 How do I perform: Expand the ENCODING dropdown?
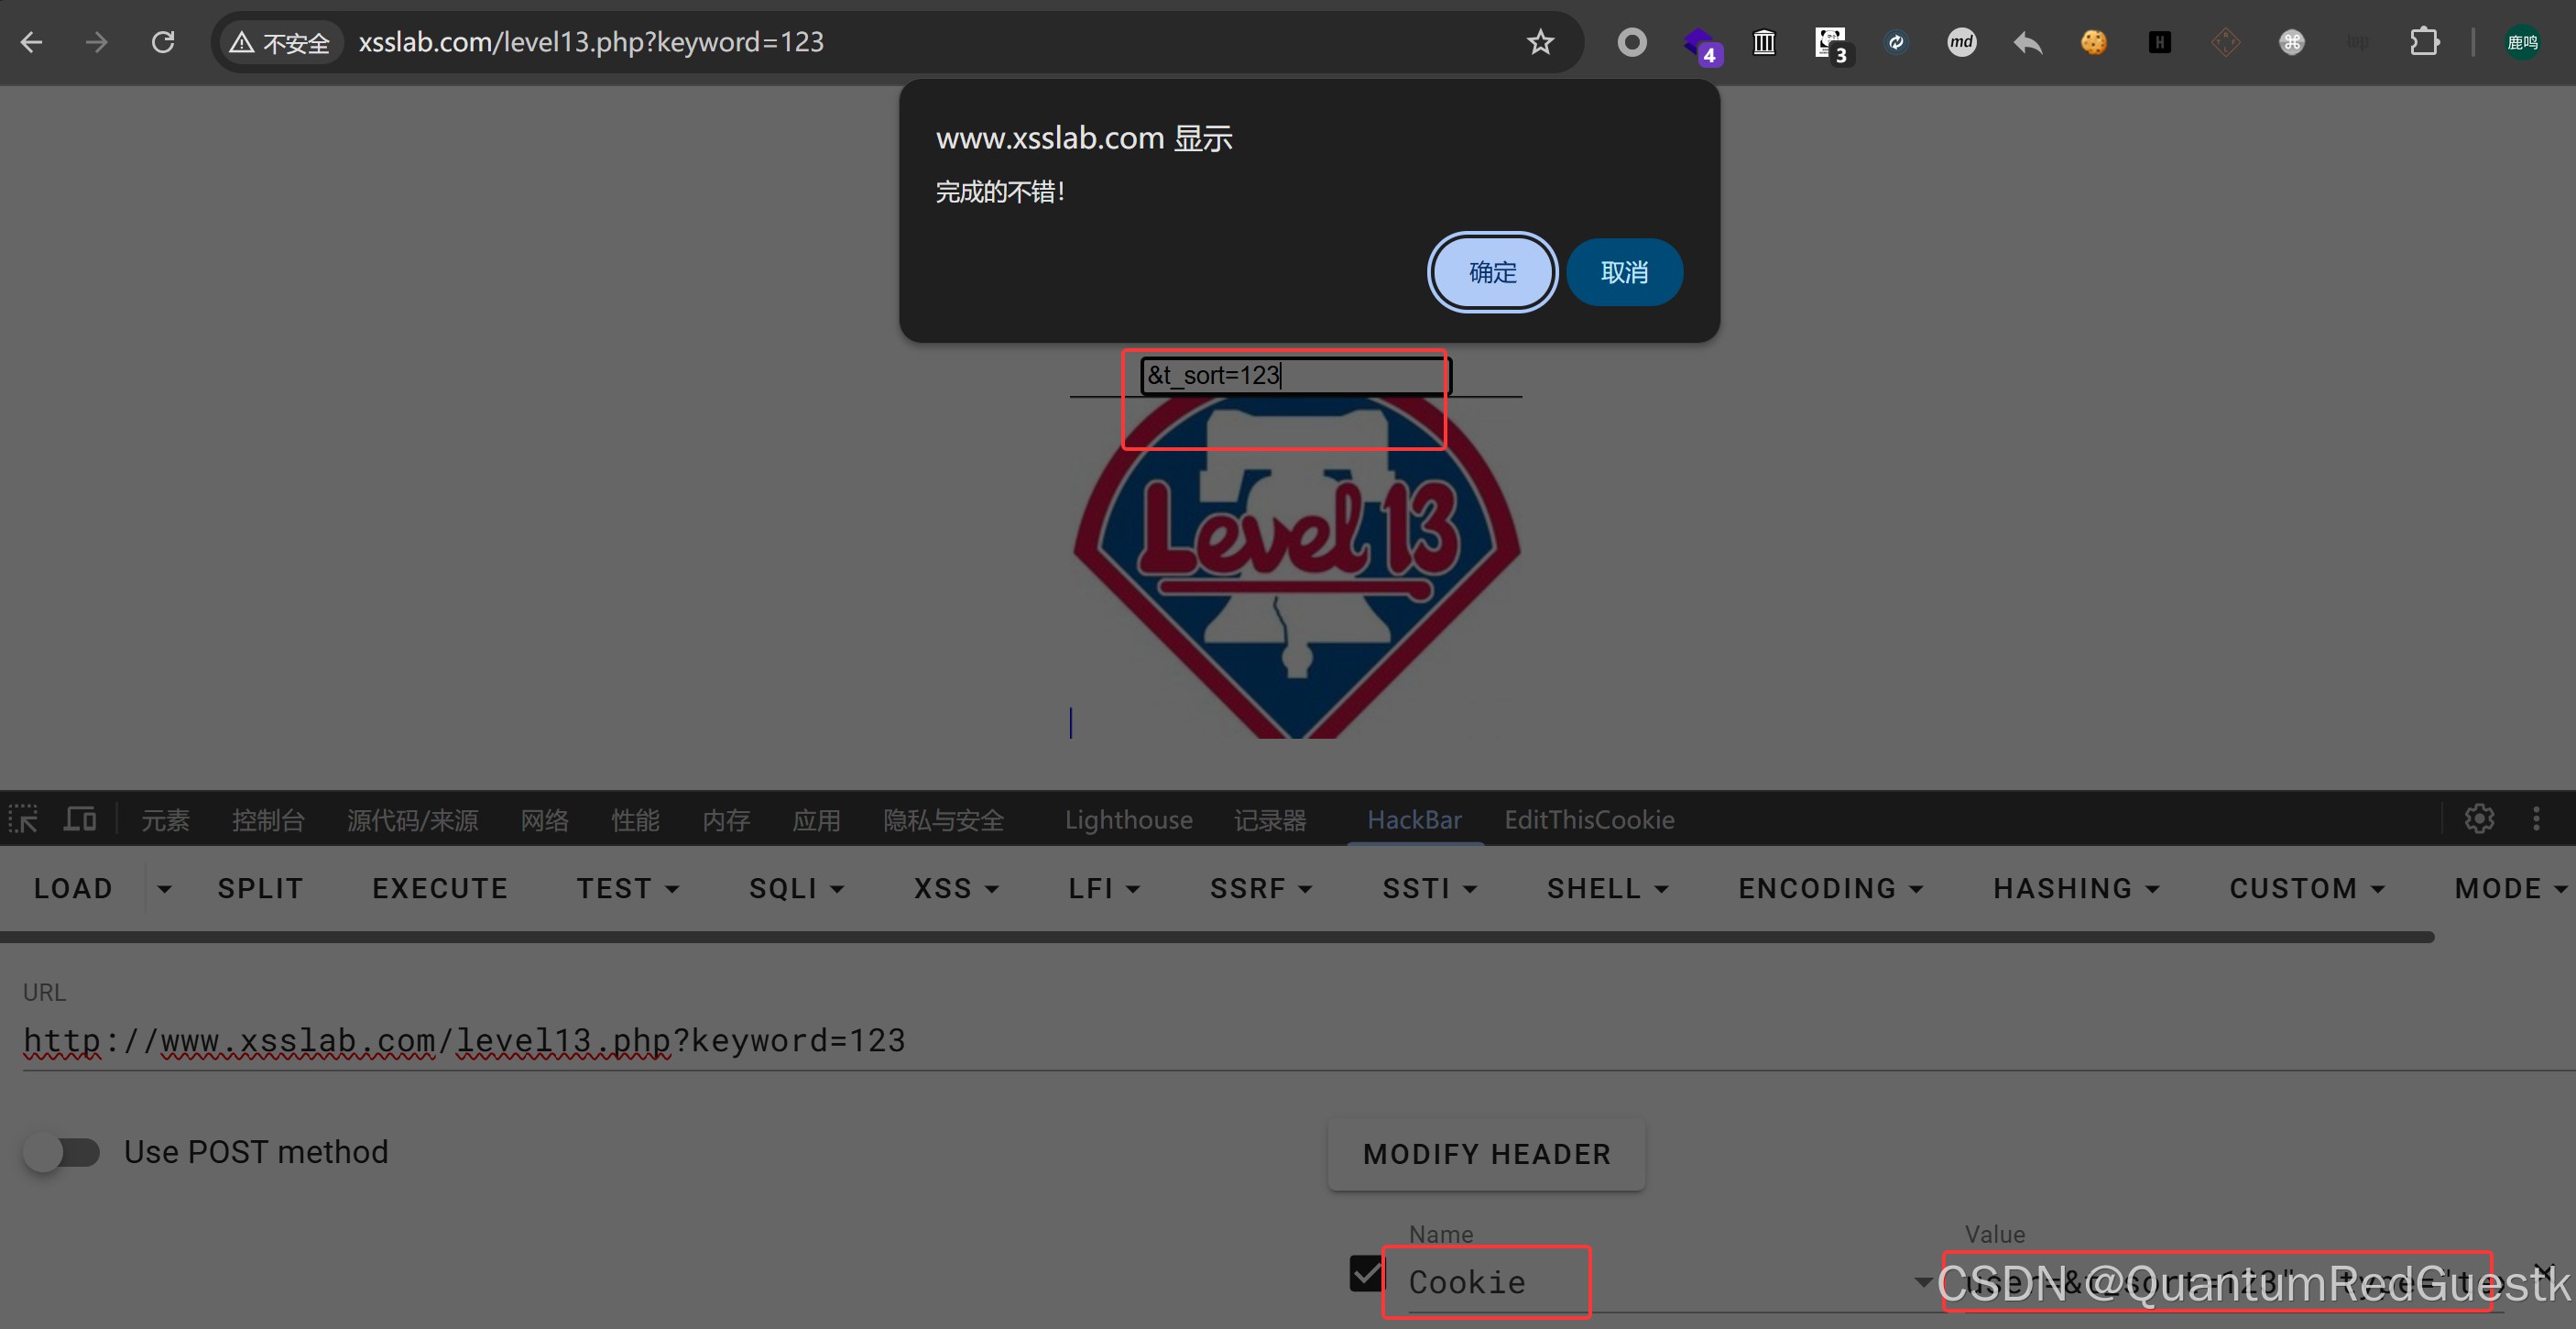tap(1830, 887)
